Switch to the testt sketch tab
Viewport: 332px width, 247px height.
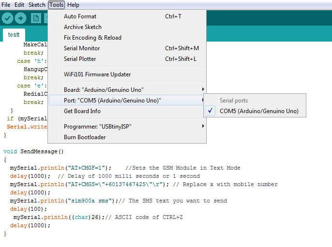point(14,35)
